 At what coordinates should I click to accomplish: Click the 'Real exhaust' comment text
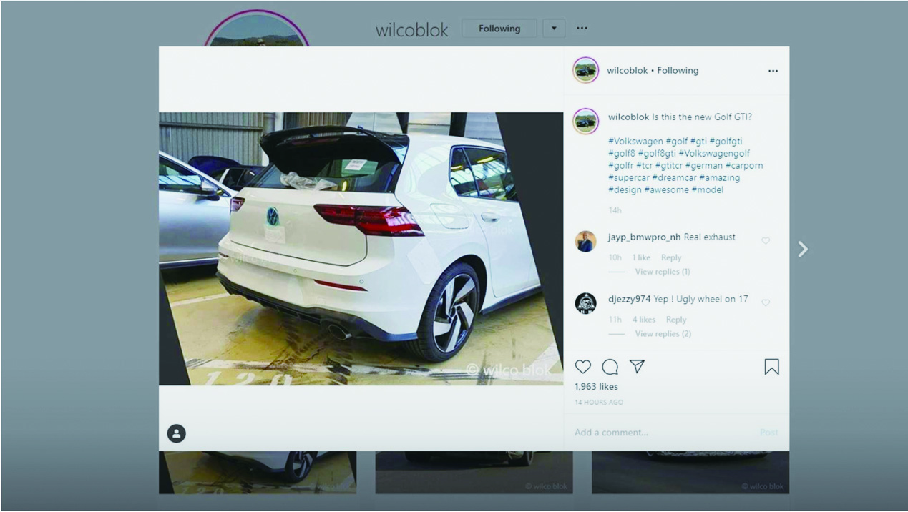(x=709, y=237)
